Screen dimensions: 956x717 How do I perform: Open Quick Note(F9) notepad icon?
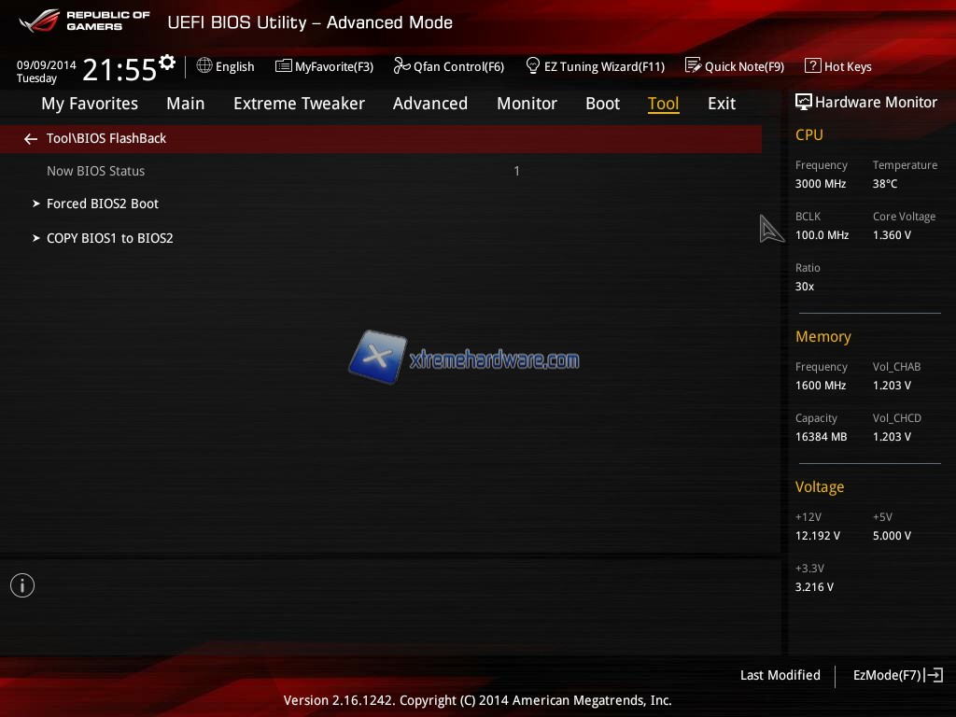click(693, 66)
